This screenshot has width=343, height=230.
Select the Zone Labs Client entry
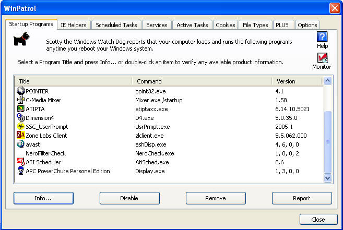click(x=46, y=136)
